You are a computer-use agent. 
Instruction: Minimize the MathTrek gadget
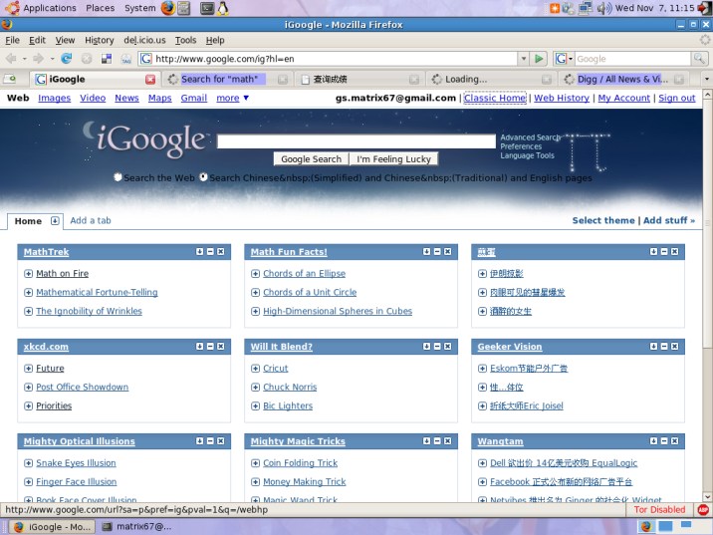(x=210, y=252)
